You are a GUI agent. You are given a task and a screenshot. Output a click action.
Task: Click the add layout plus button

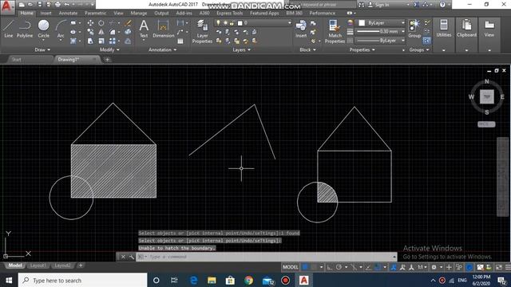point(81,265)
